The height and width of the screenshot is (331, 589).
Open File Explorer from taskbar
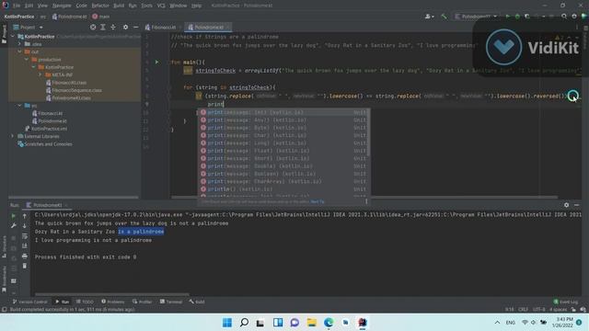click(311, 323)
